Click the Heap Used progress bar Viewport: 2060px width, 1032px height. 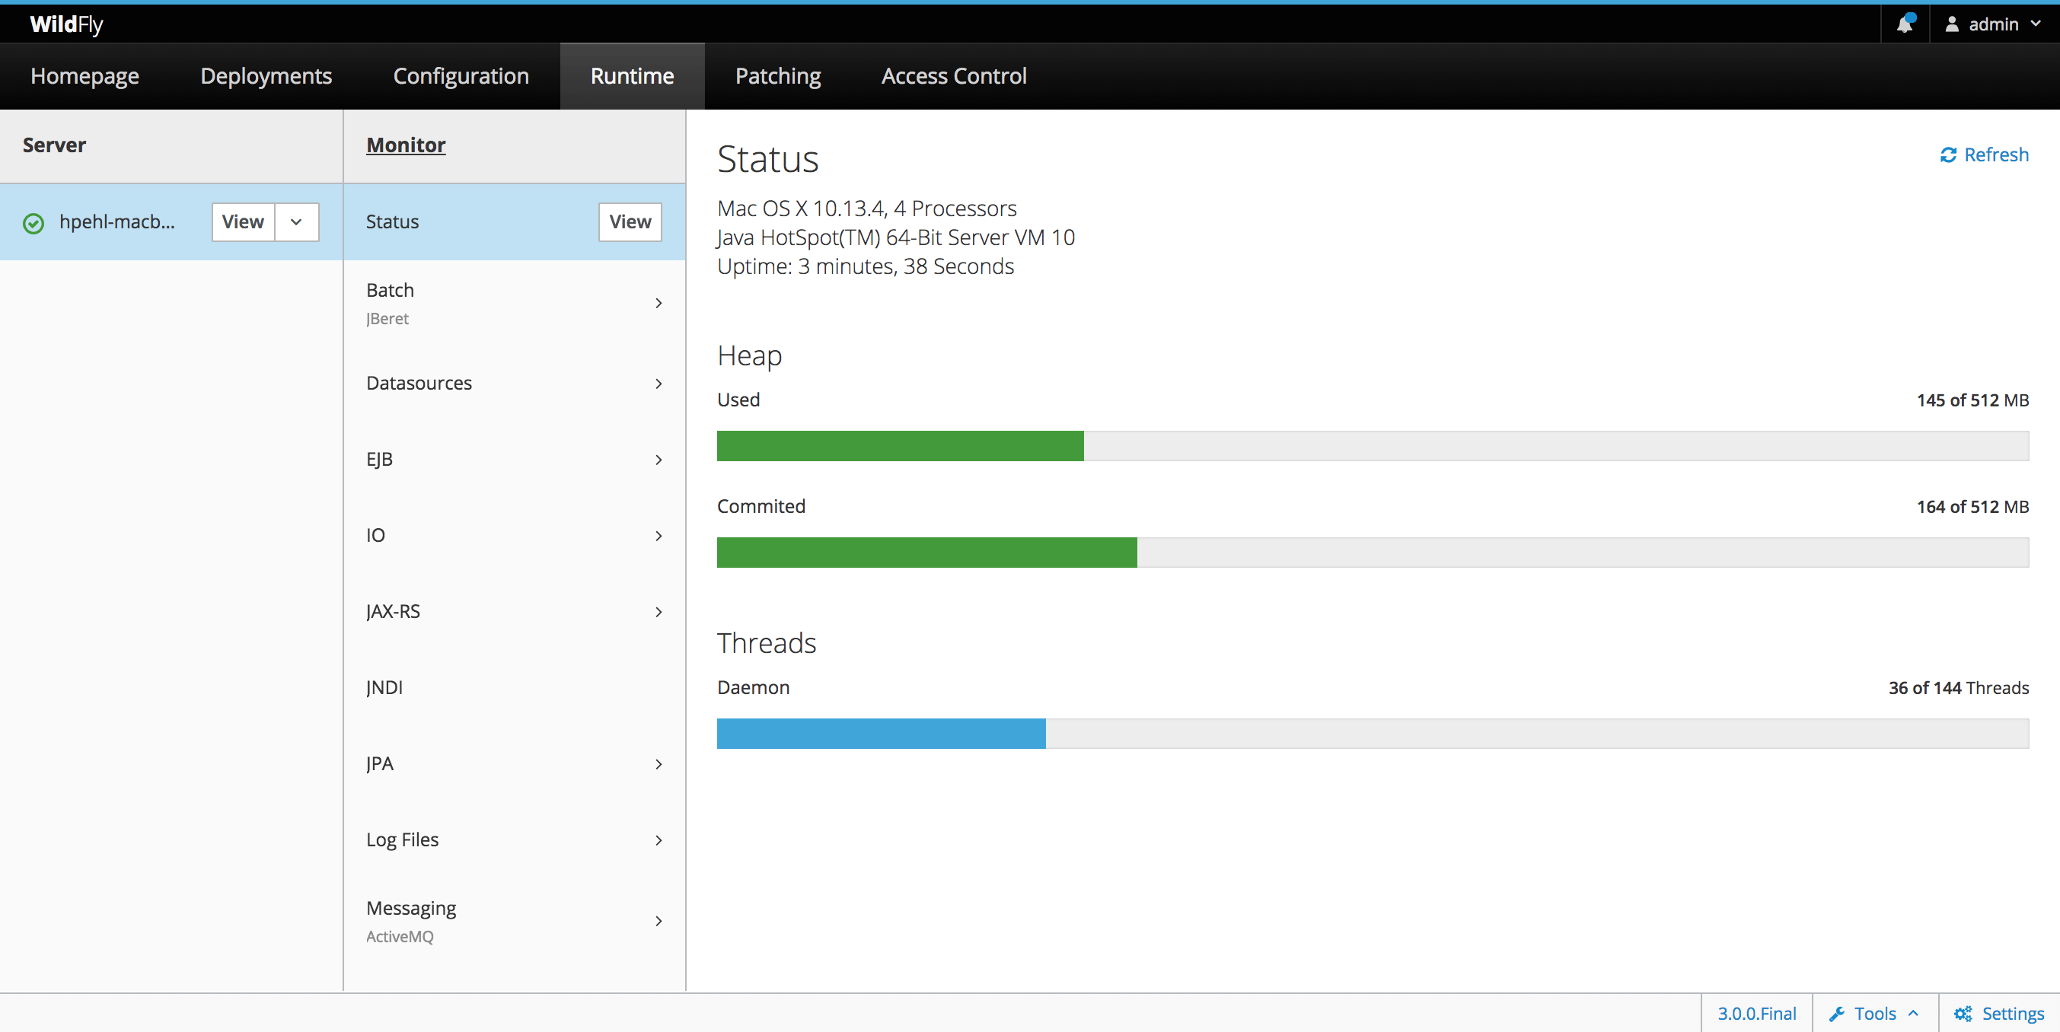click(1373, 446)
